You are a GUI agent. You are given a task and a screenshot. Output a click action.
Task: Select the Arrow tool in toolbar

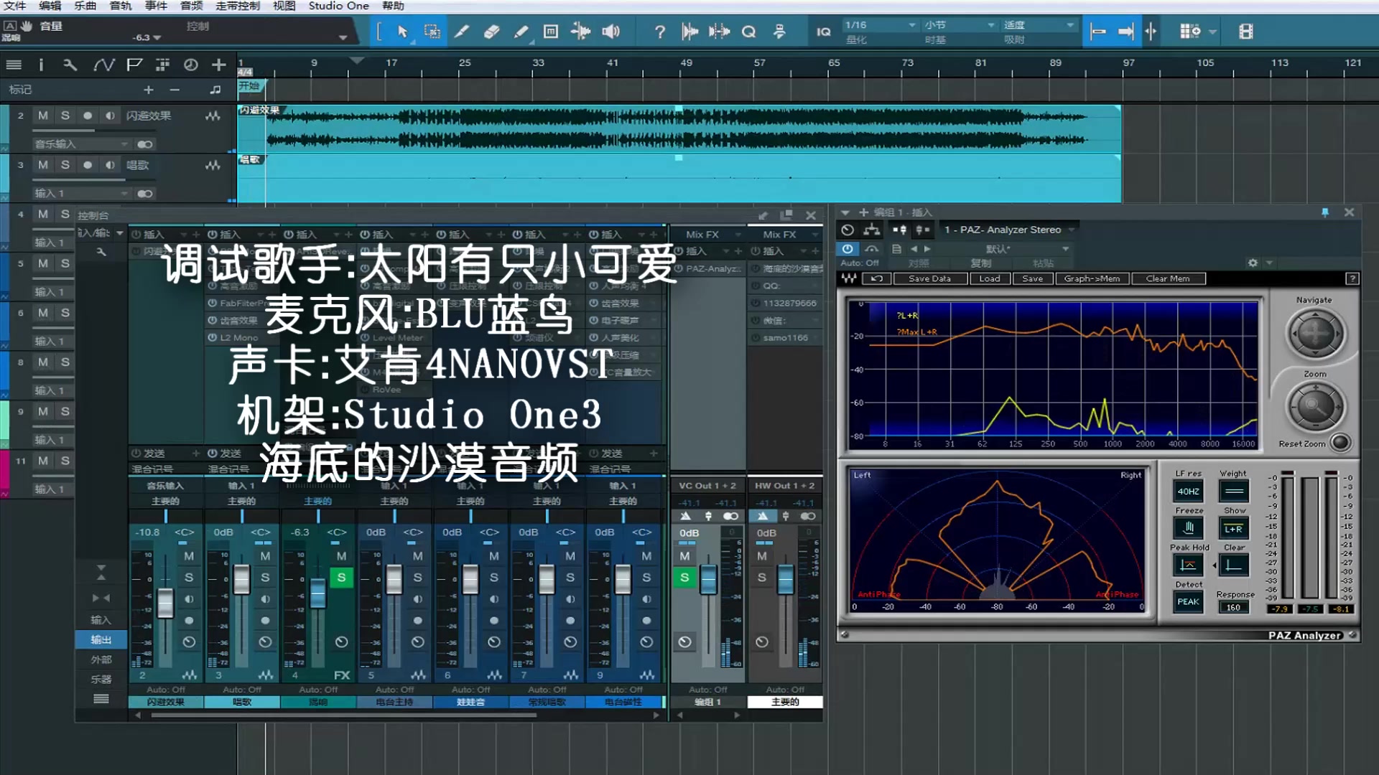click(402, 32)
